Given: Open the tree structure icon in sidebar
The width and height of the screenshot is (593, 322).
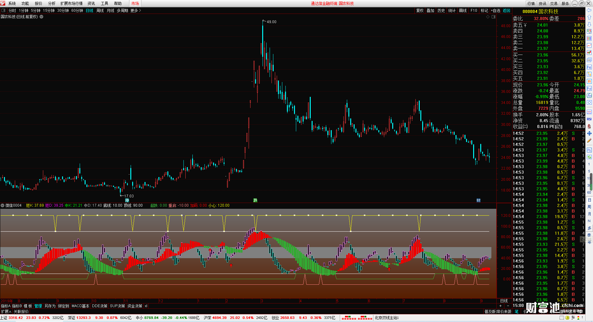Looking at the screenshot, I should (589, 74).
